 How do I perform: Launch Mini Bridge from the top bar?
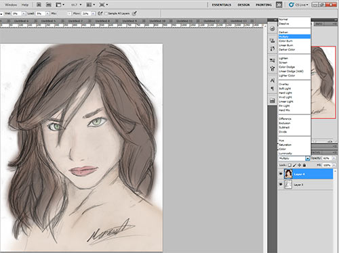coord(49,5)
